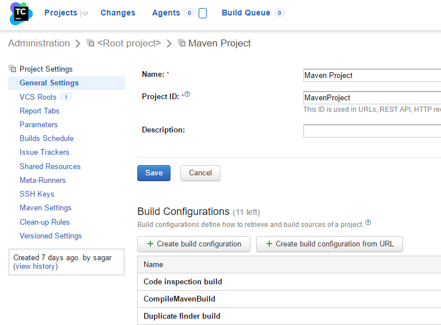Navigate to the <Root project> breadcrumb

tap(129, 43)
